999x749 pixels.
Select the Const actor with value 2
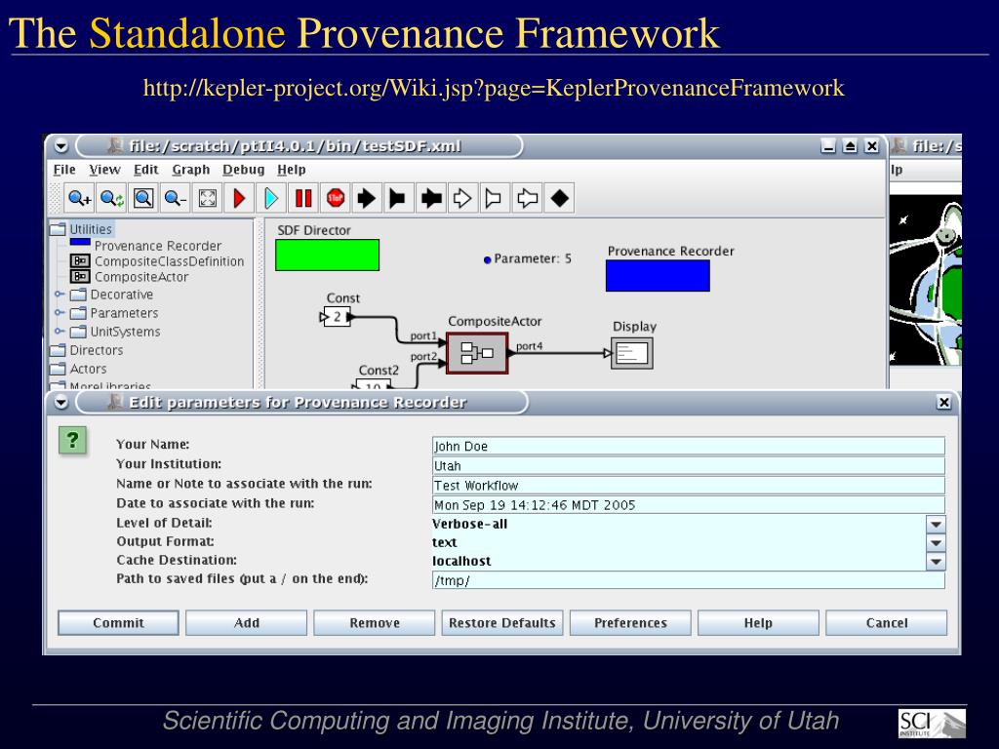point(337,317)
